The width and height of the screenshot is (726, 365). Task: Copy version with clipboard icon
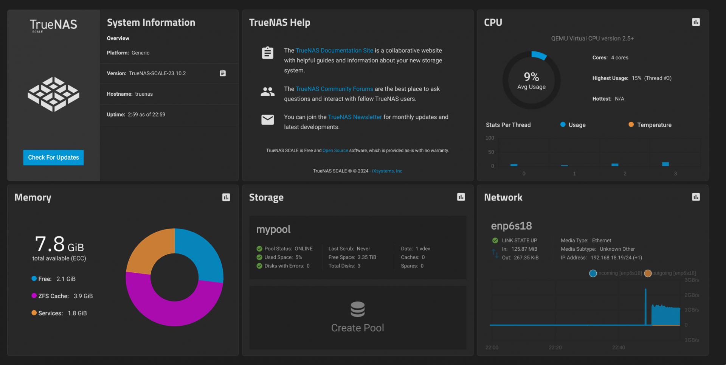coord(223,73)
